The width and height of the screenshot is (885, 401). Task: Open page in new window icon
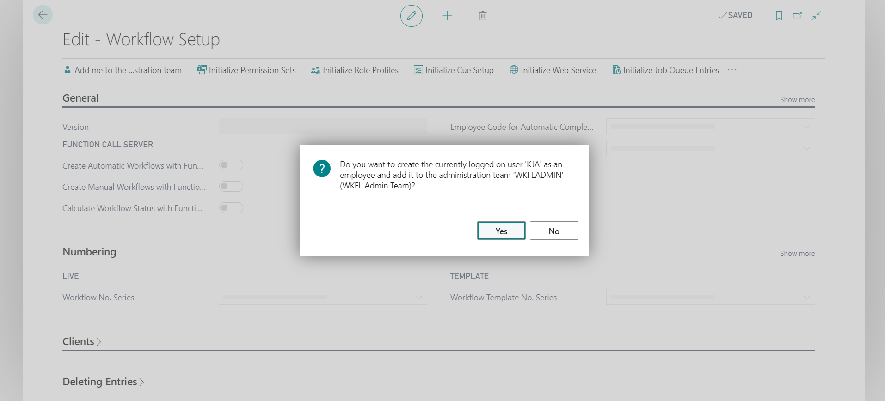click(x=797, y=16)
